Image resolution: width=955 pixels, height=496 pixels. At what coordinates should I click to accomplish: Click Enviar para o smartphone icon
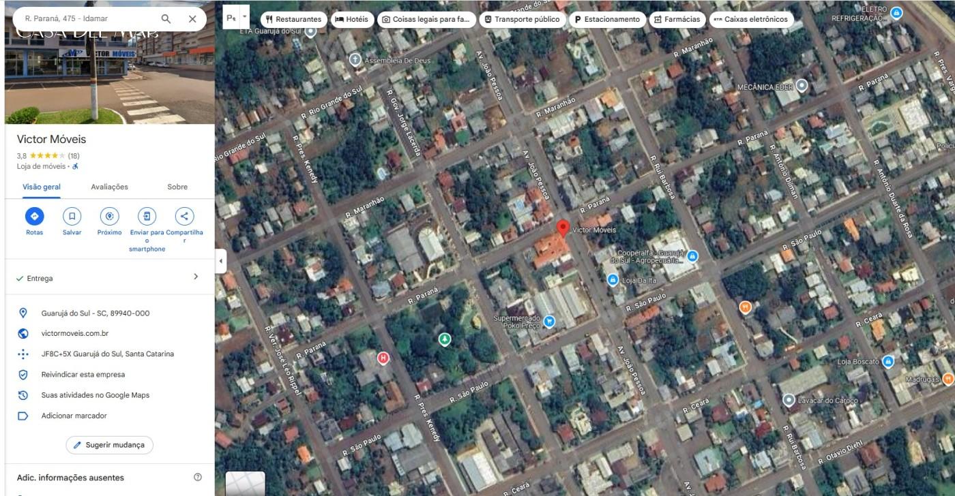tap(147, 217)
